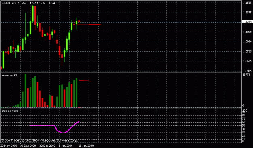Select the red trend line in price pane
253x148 pixels.
pyautogui.click(x=89, y=24)
